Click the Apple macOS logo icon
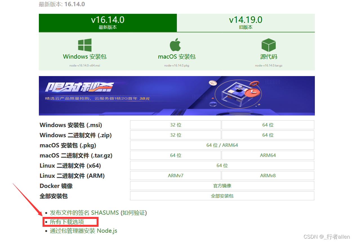The image size is (354, 242). tap(175, 45)
